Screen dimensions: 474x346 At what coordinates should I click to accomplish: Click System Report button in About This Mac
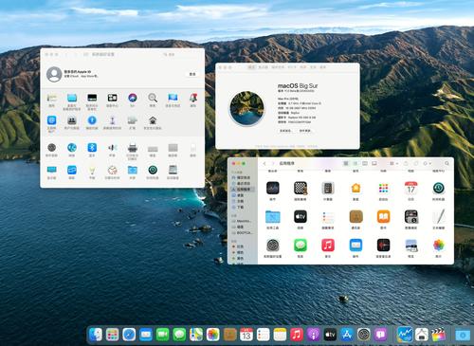[285, 131]
